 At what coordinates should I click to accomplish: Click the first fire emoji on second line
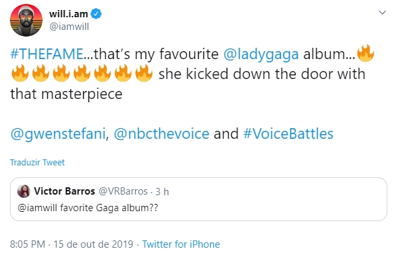click(20, 73)
